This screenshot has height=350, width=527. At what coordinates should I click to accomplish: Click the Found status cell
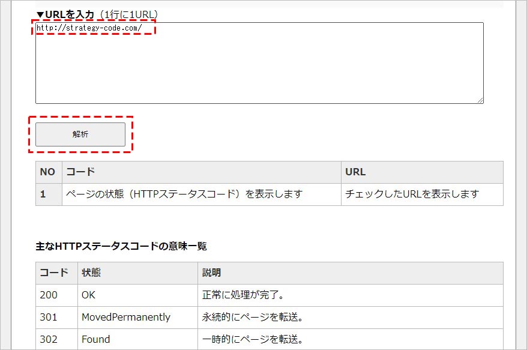tap(96, 339)
